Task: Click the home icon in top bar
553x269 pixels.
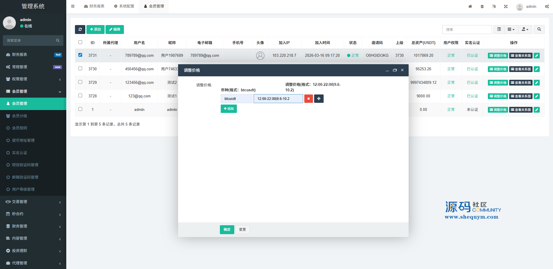Action: pos(470,6)
